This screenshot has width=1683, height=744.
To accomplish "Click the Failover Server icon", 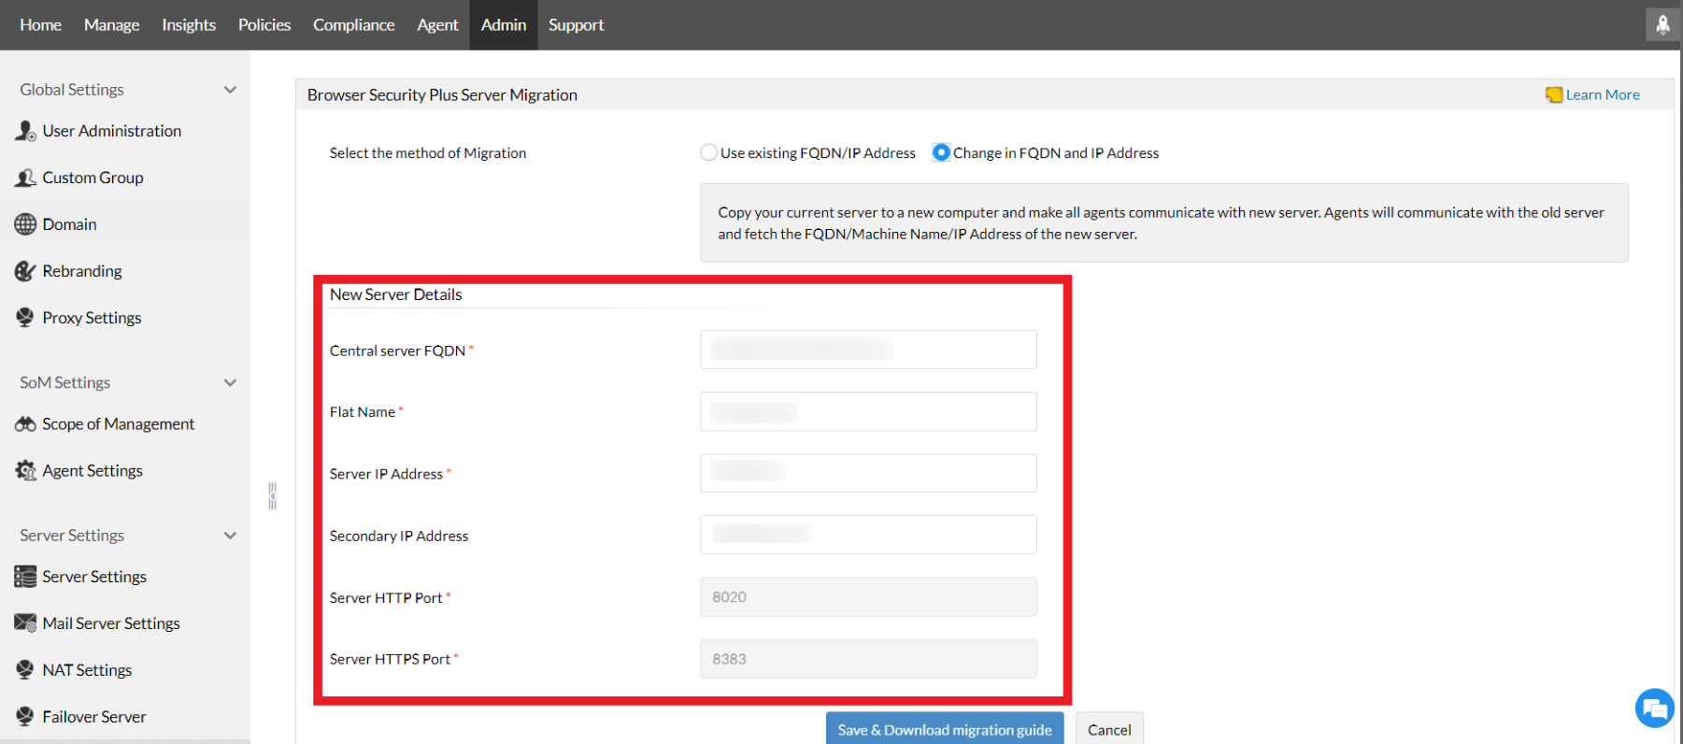I will pyautogui.click(x=25, y=717).
